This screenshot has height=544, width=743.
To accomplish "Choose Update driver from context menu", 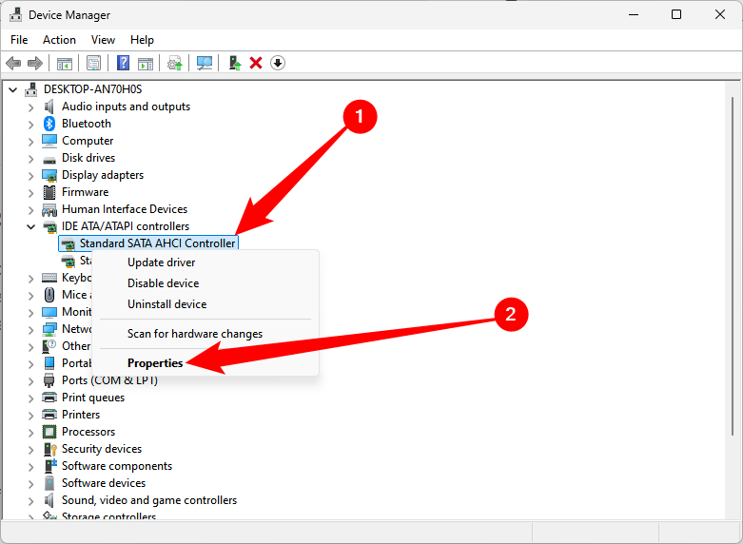I will [x=205, y=262].
